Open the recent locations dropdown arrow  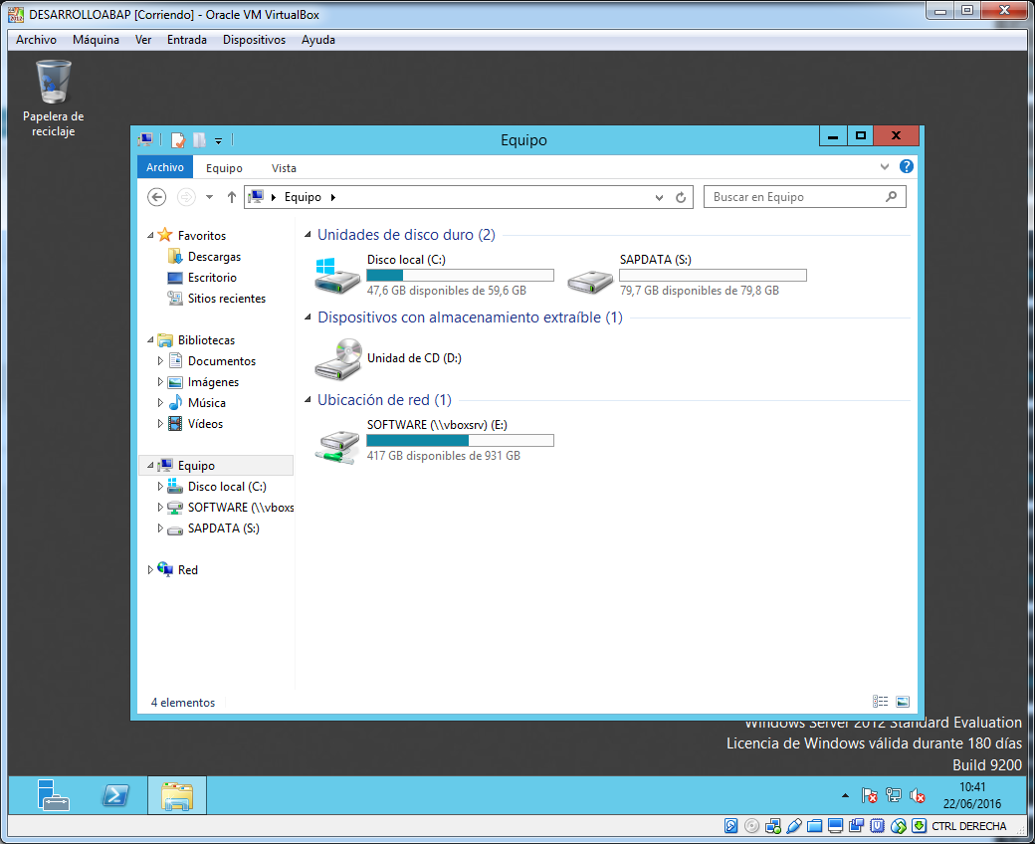209,197
